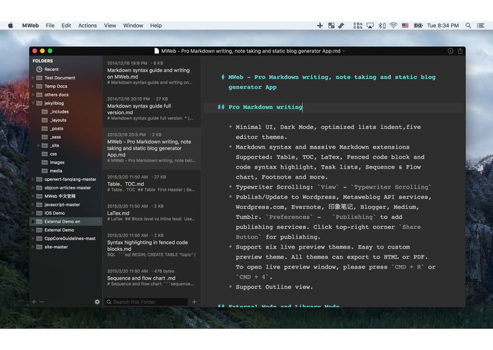This screenshot has width=493, height=350.
Task: Click the document icon in window title
Action: click(157, 51)
